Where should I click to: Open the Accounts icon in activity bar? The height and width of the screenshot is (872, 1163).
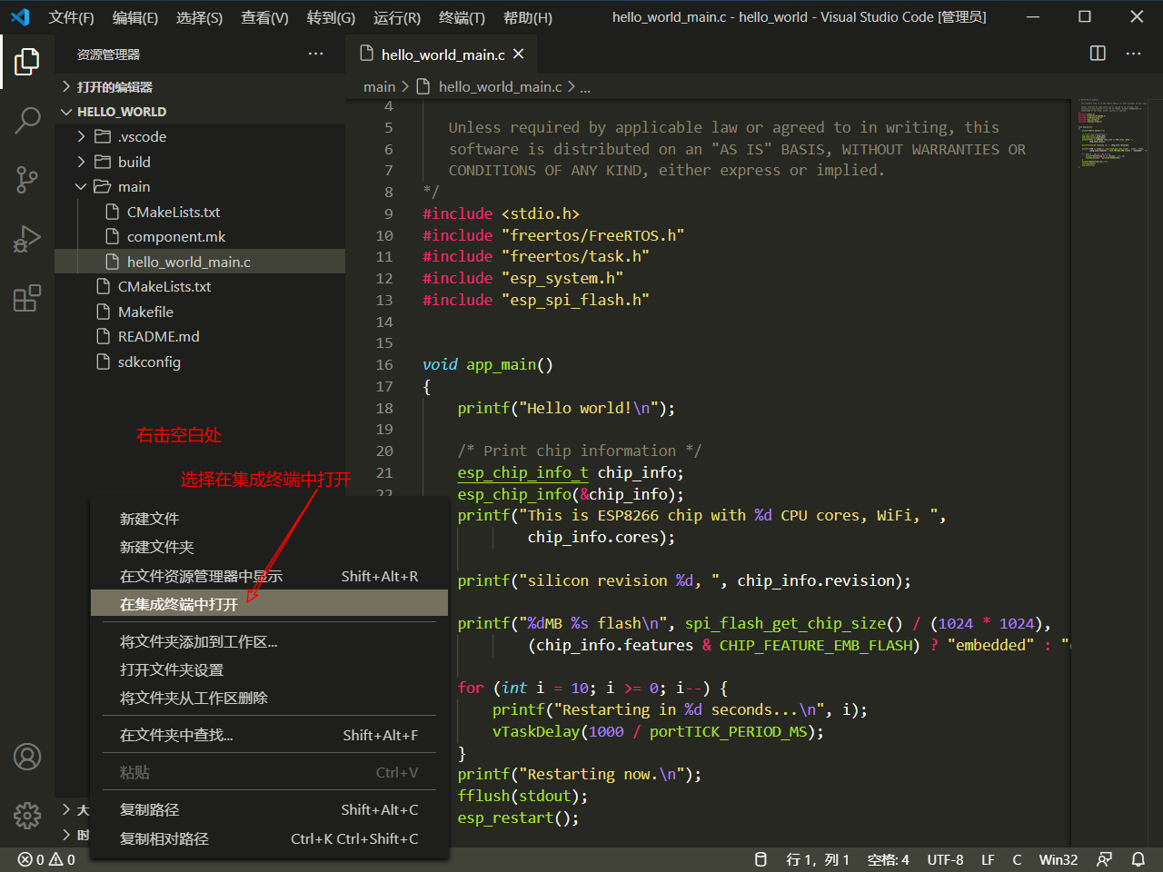point(27,757)
